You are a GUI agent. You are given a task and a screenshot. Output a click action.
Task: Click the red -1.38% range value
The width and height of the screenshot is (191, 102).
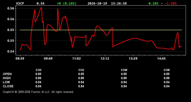coord(171,3)
